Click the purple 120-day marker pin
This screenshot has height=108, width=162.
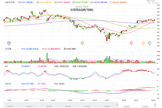click(x=9, y=43)
